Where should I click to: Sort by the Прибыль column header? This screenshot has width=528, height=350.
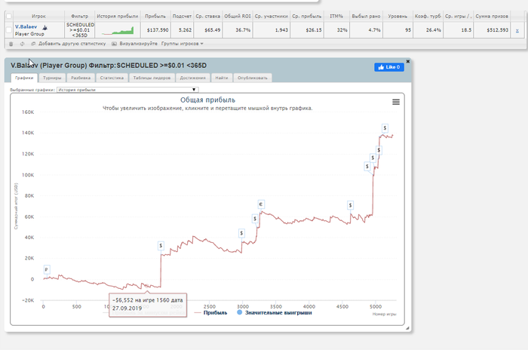tap(155, 16)
